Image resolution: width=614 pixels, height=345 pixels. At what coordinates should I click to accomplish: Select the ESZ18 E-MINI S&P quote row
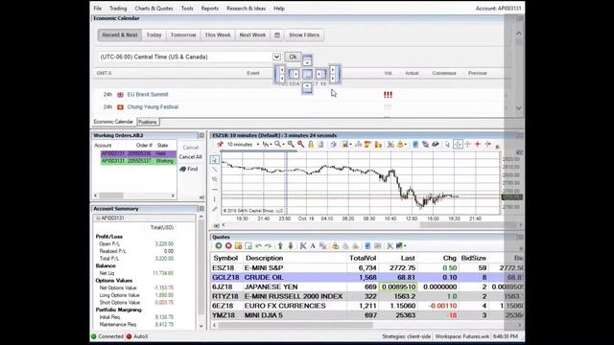(366, 268)
